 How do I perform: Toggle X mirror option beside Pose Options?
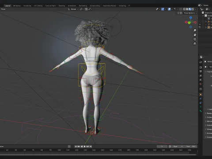pyautogui.click(x=181, y=13)
